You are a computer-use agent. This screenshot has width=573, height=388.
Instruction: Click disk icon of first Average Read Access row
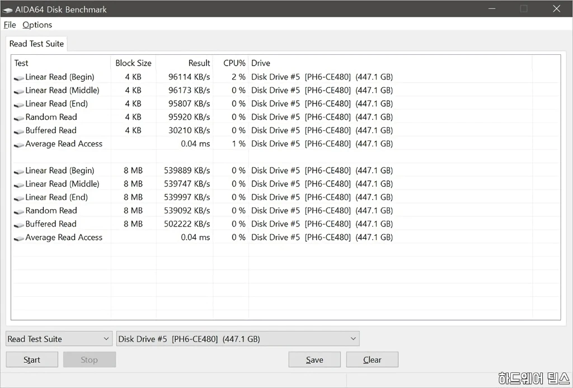tap(19, 145)
